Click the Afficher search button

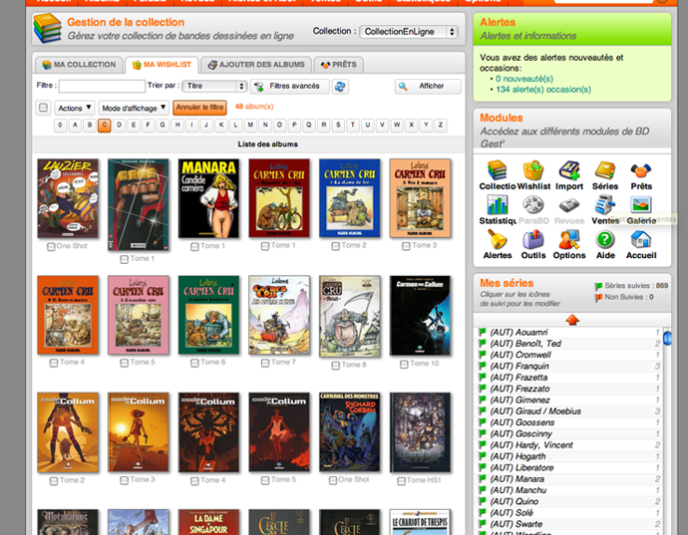[428, 86]
